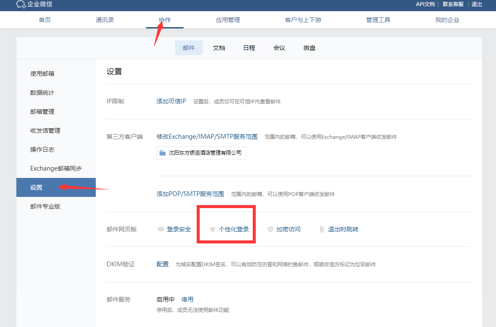Select the 邮件 sub-tab
Viewport: 496px width, 327px height.
click(x=189, y=48)
